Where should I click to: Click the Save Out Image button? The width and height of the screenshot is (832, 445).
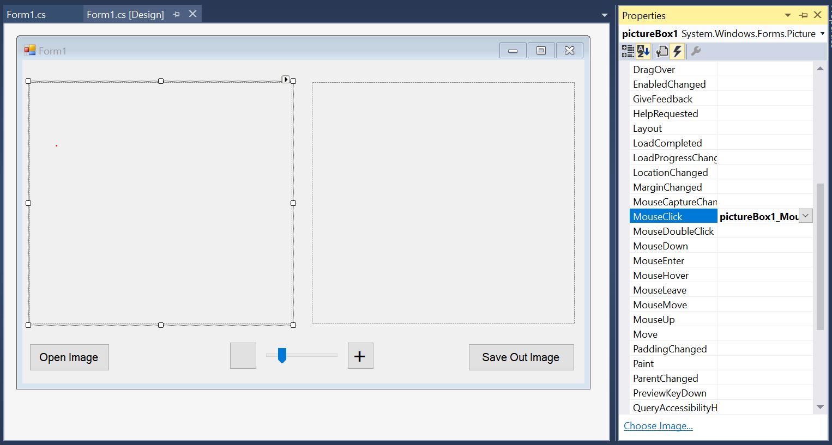[520, 357]
